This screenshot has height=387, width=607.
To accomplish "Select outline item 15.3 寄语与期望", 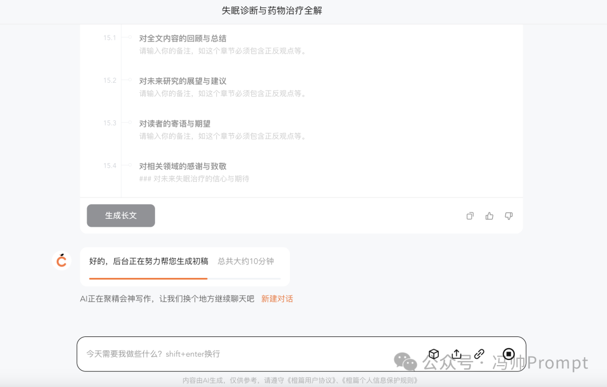I will pos(174,123).
